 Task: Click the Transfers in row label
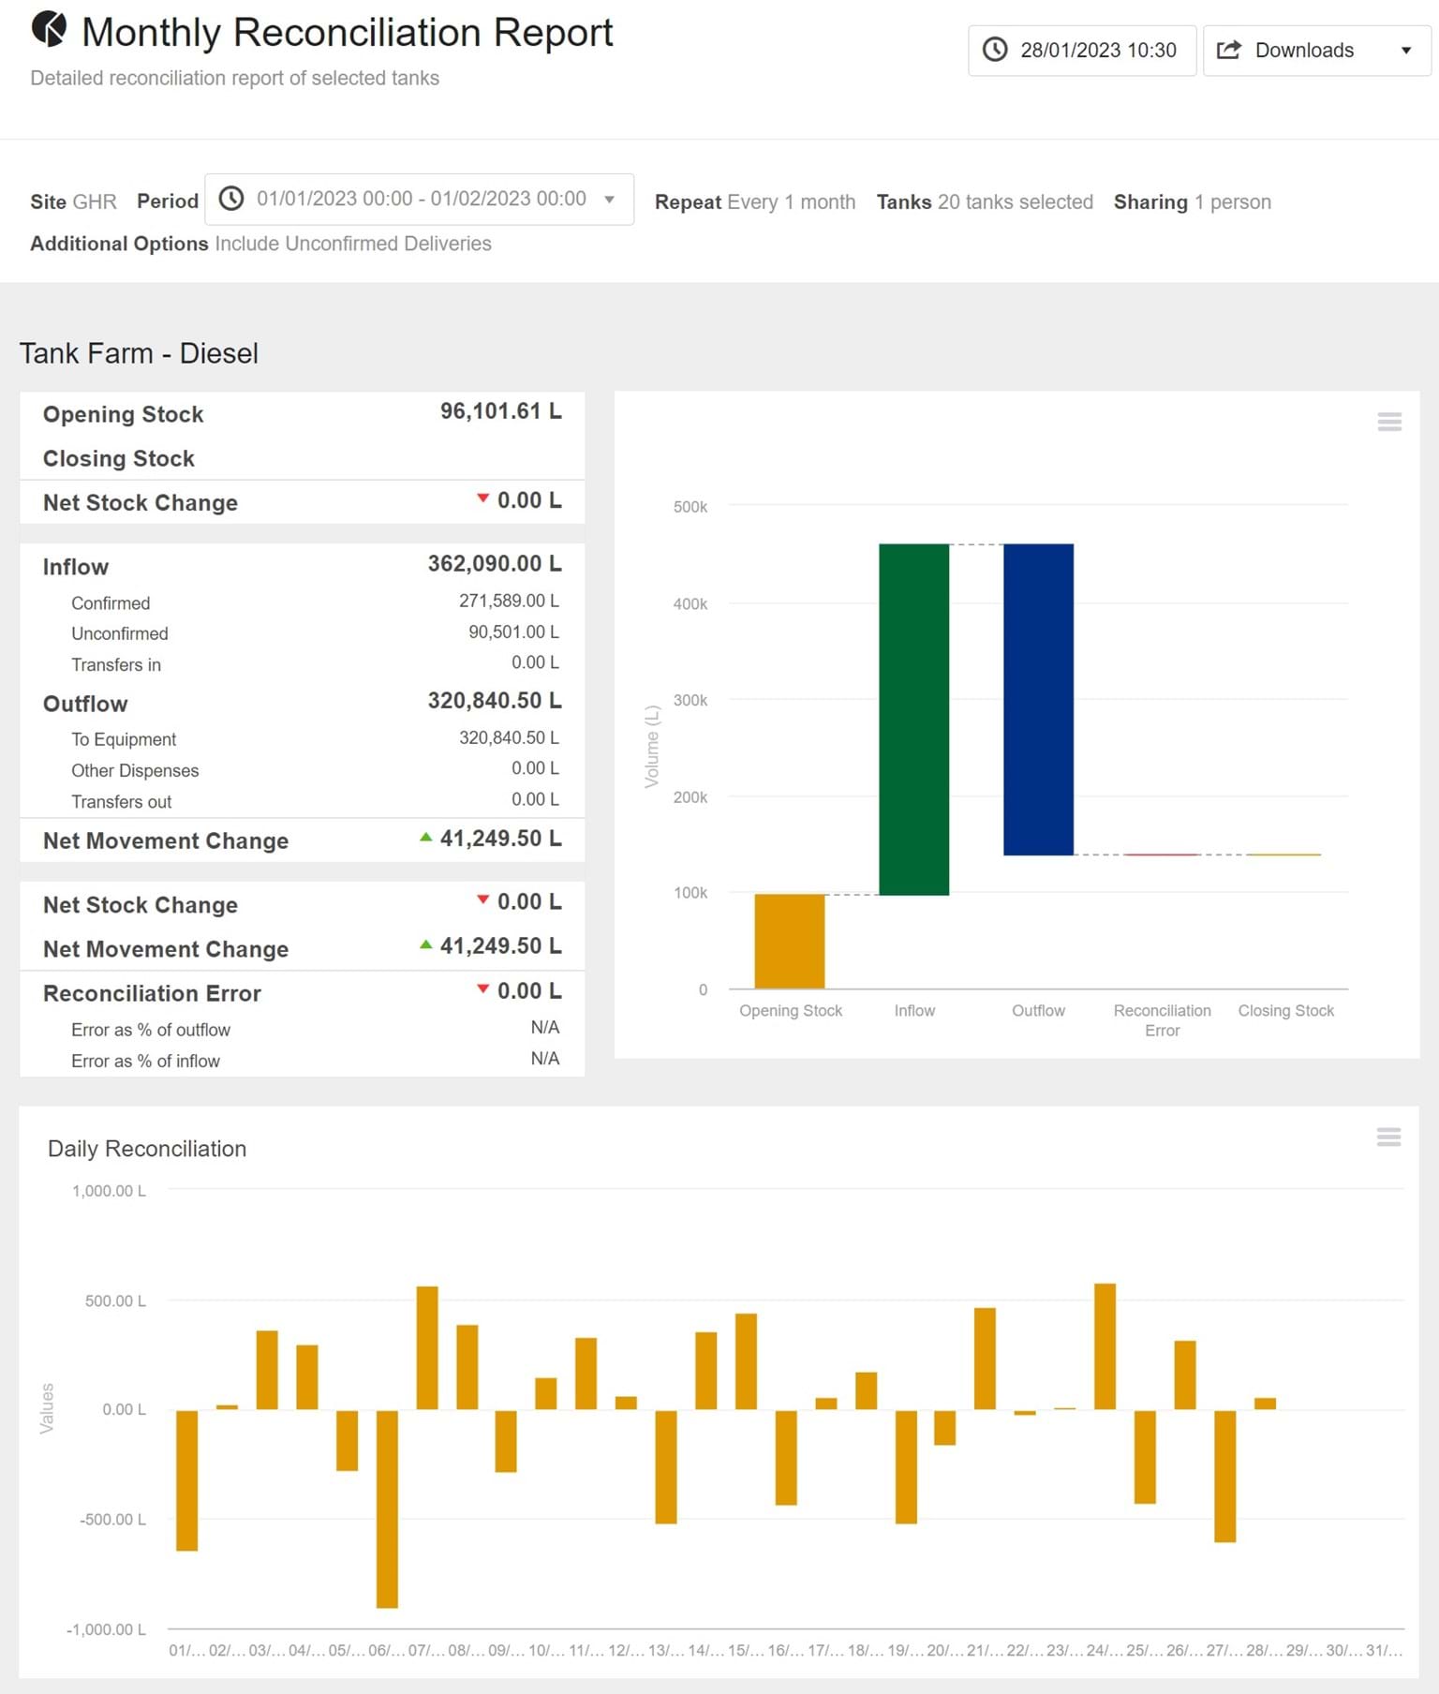(116, 664)
